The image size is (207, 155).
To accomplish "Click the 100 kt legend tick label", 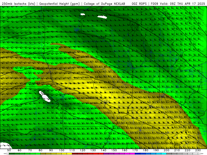I will coord(62,150).
